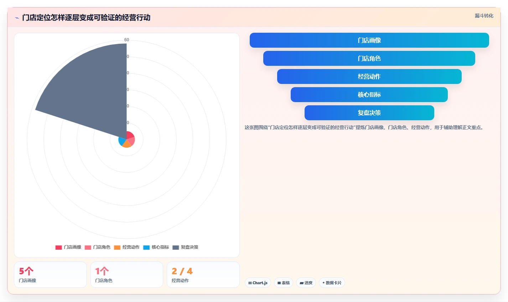
Task: Click the lightning icon beside the title
Action: [x=17, y=18]
